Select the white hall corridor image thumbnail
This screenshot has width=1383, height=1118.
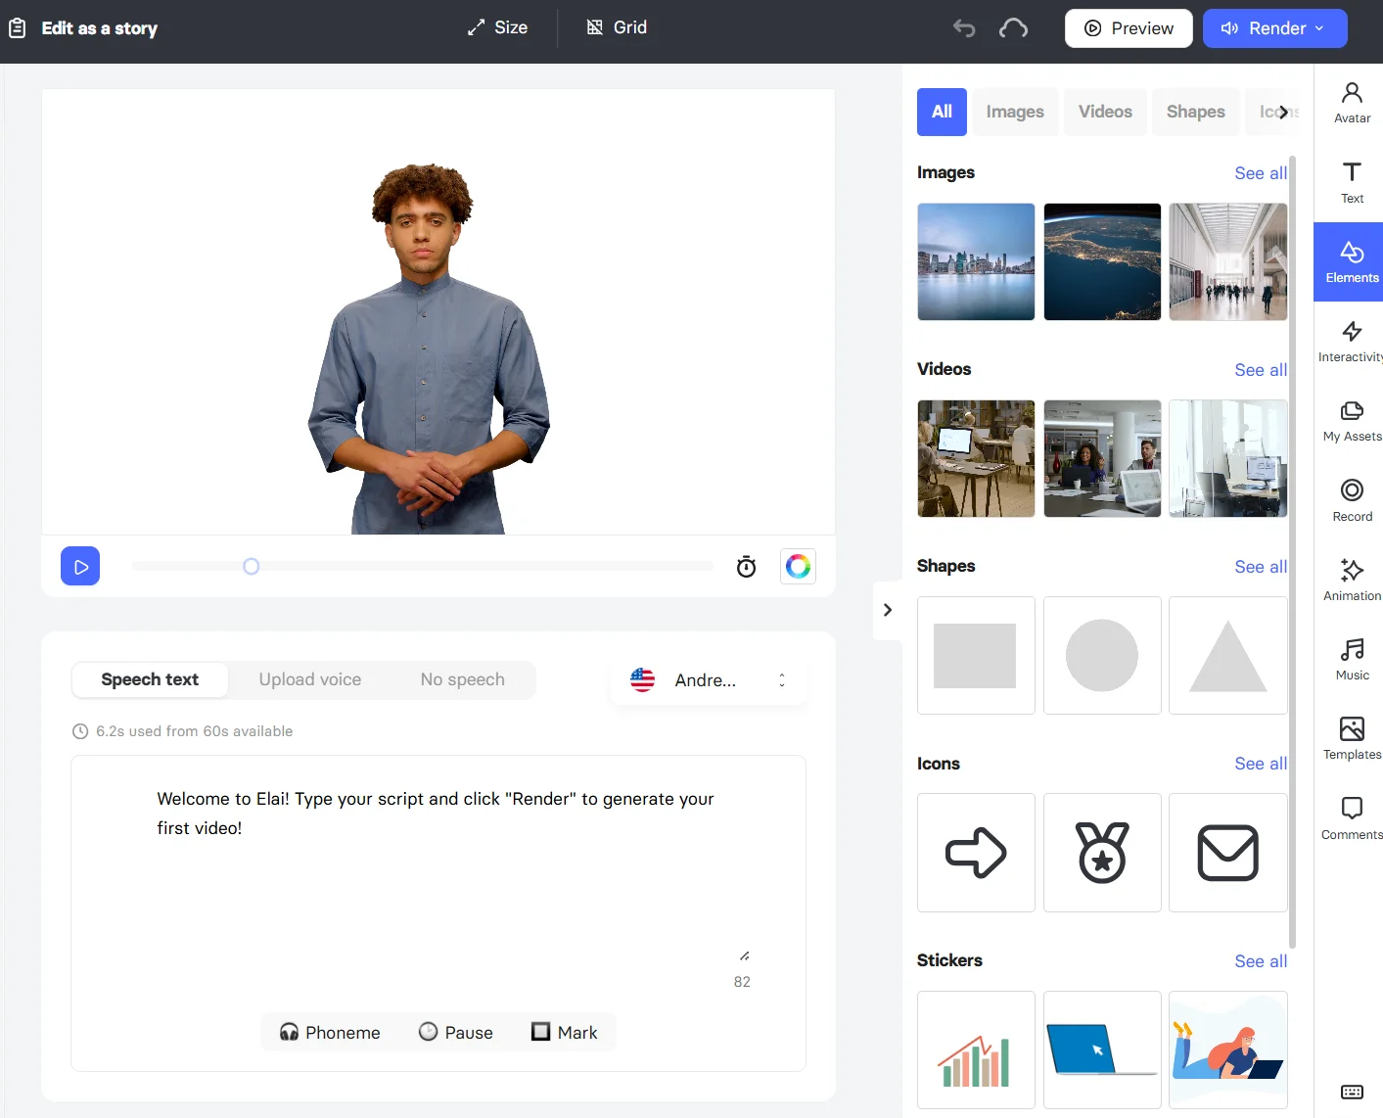click(x=1228, y=261)
